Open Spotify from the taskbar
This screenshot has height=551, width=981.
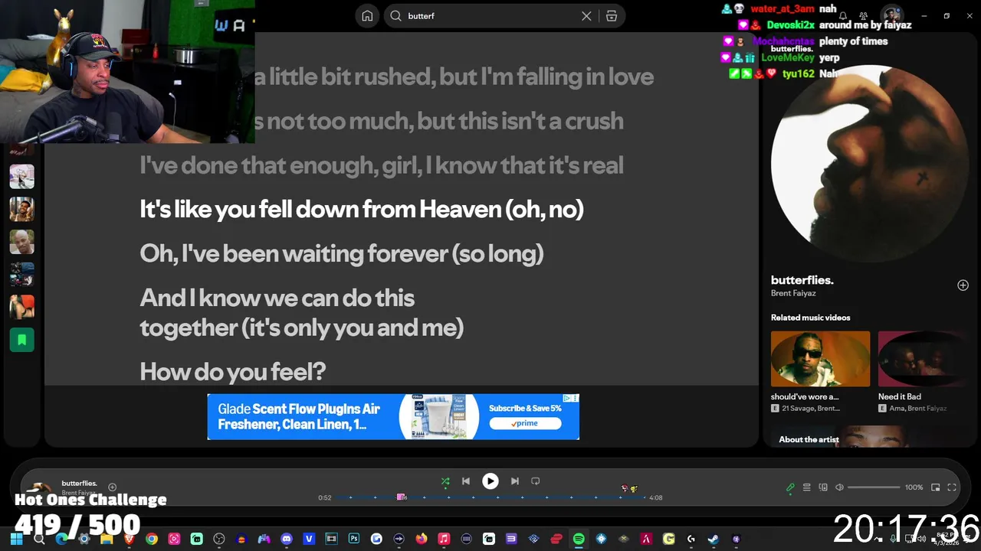point(579,539)
